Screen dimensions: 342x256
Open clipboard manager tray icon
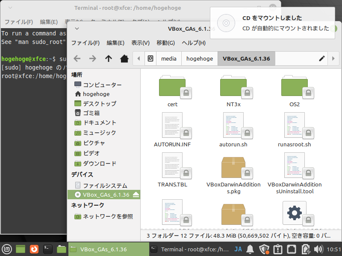click(277, 249)
